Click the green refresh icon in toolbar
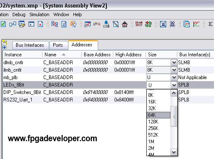Image resolution: width=214 pixels, height=159 pixels. (3, 24)
